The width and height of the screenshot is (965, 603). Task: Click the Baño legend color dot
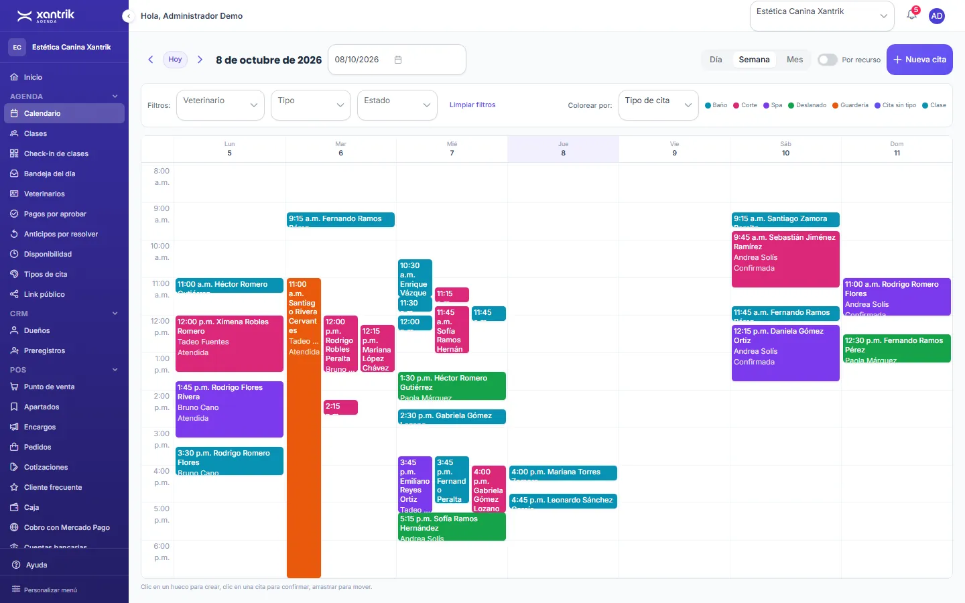coord(708,105)
